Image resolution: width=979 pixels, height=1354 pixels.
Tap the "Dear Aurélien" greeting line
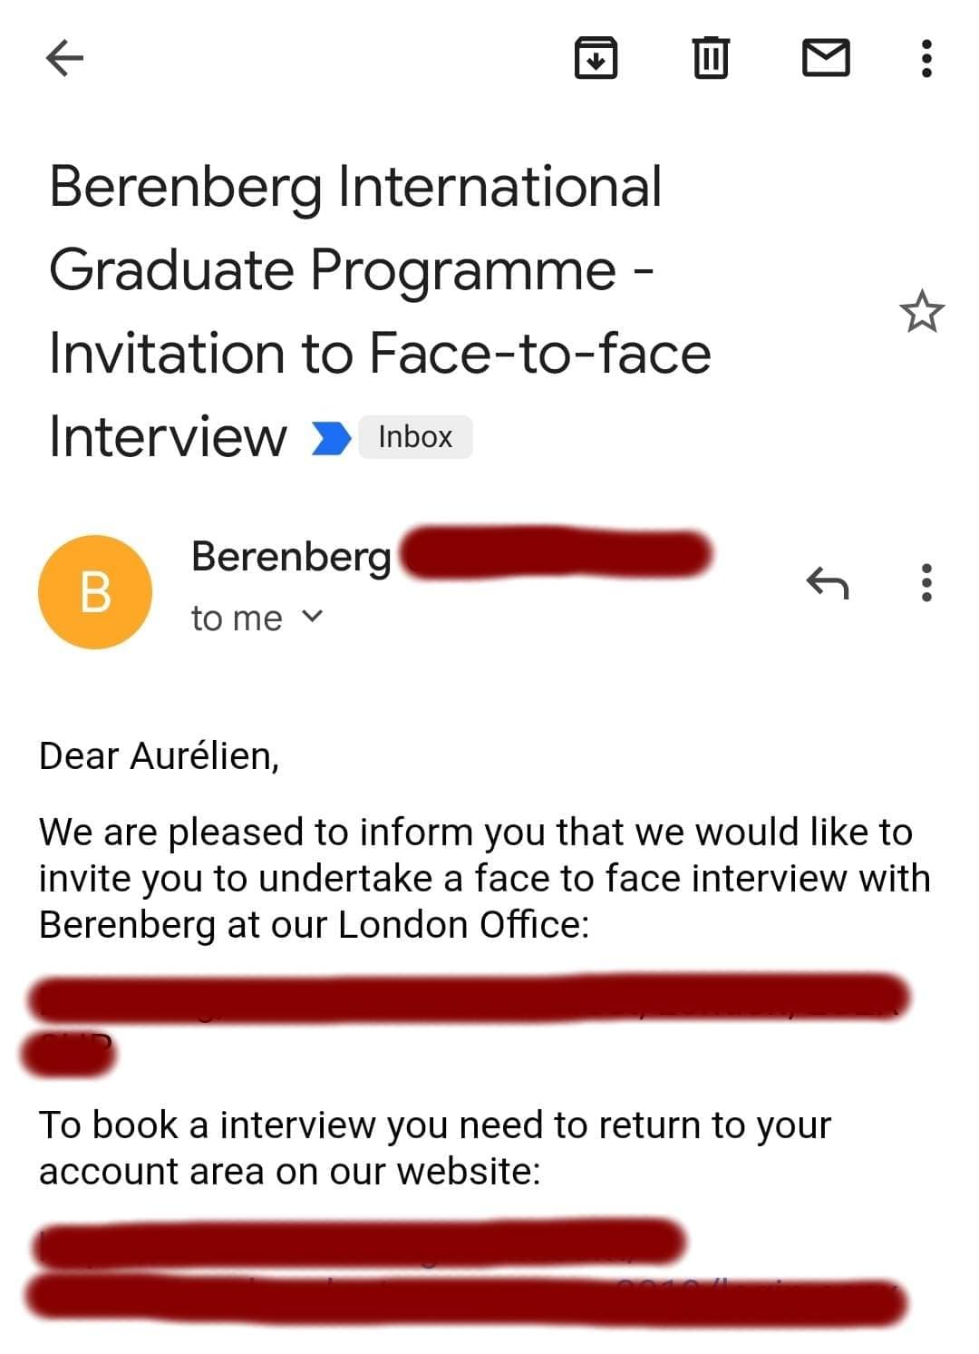click(160, 756)
